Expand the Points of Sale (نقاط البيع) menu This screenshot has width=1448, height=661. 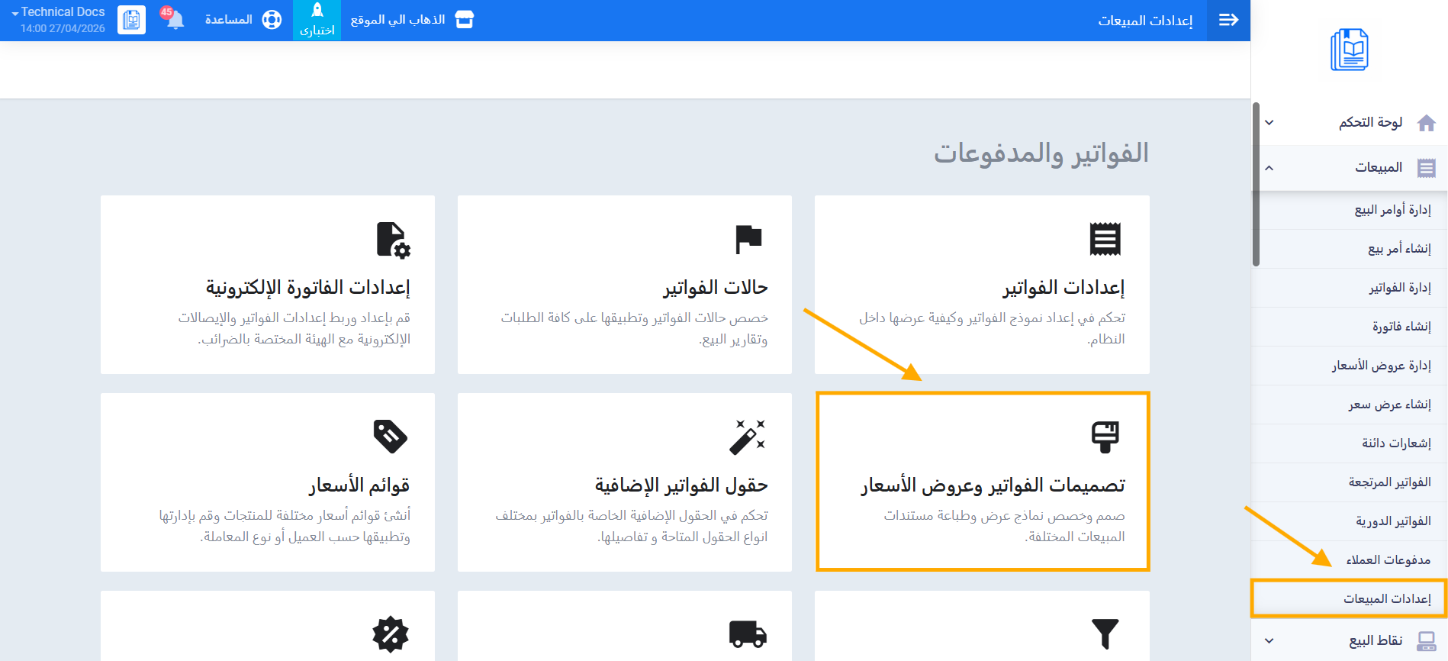click(x=1269, y=641)
